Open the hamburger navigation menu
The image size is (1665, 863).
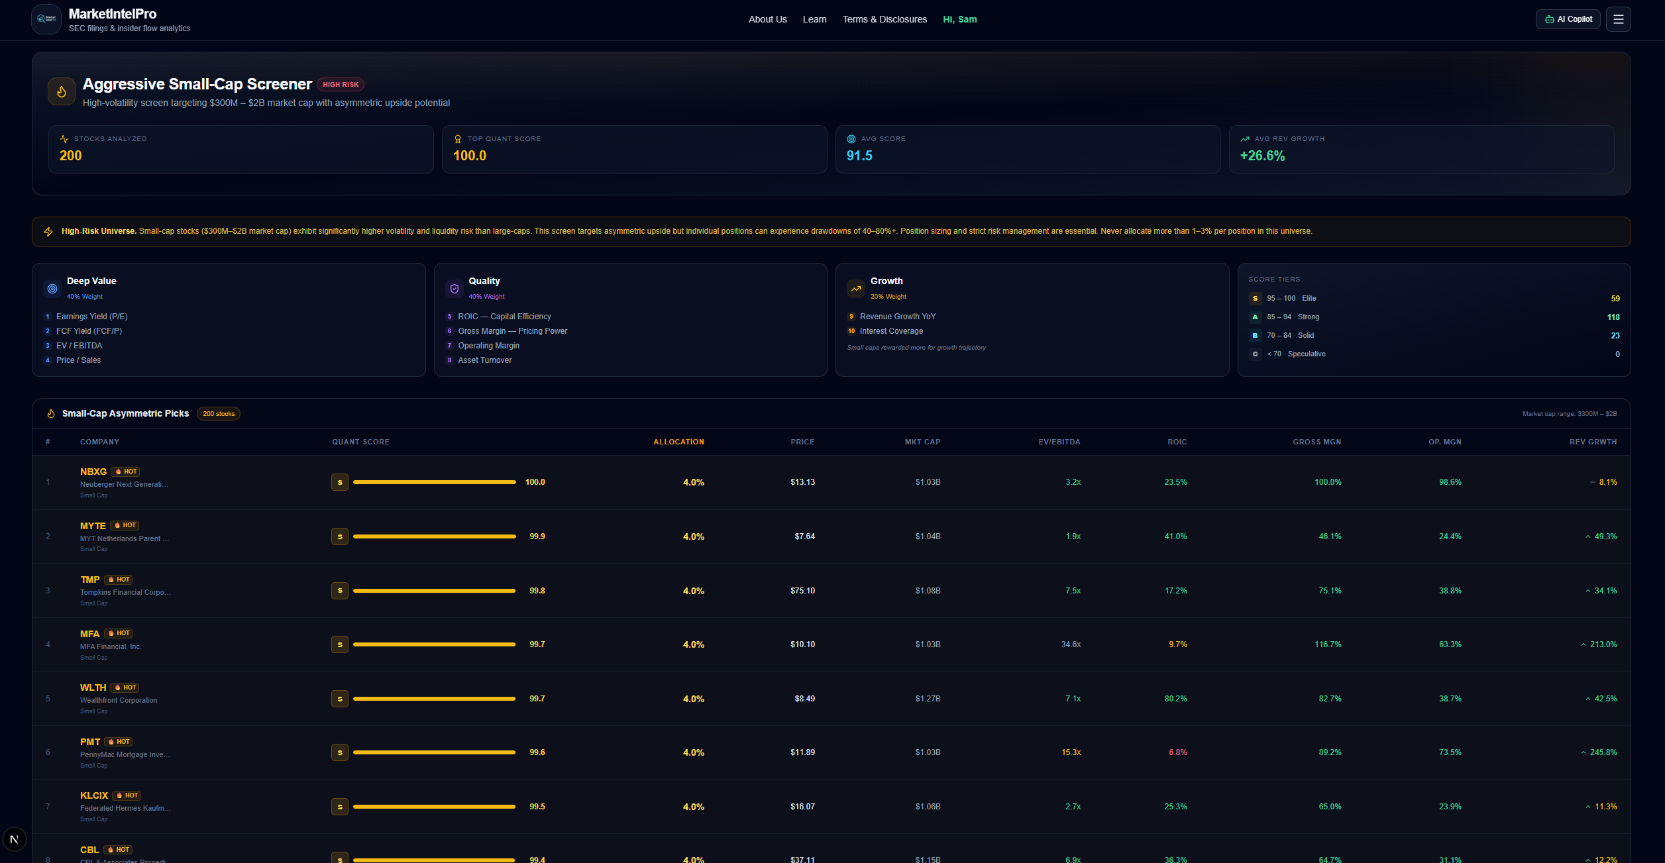[x=1618, y=19]
